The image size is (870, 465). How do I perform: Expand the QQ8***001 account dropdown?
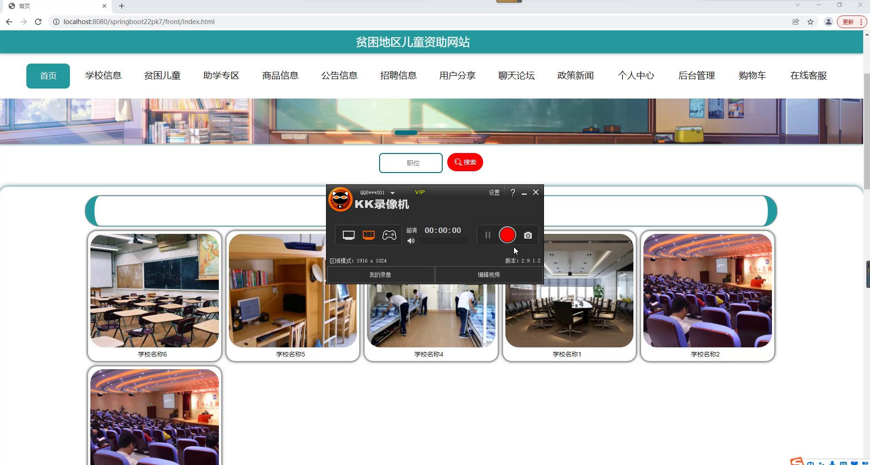[x=392, y=193]
